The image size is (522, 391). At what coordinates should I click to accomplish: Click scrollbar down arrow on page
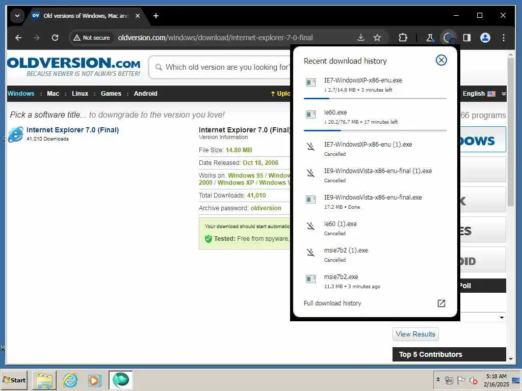(x=511, y=359)
